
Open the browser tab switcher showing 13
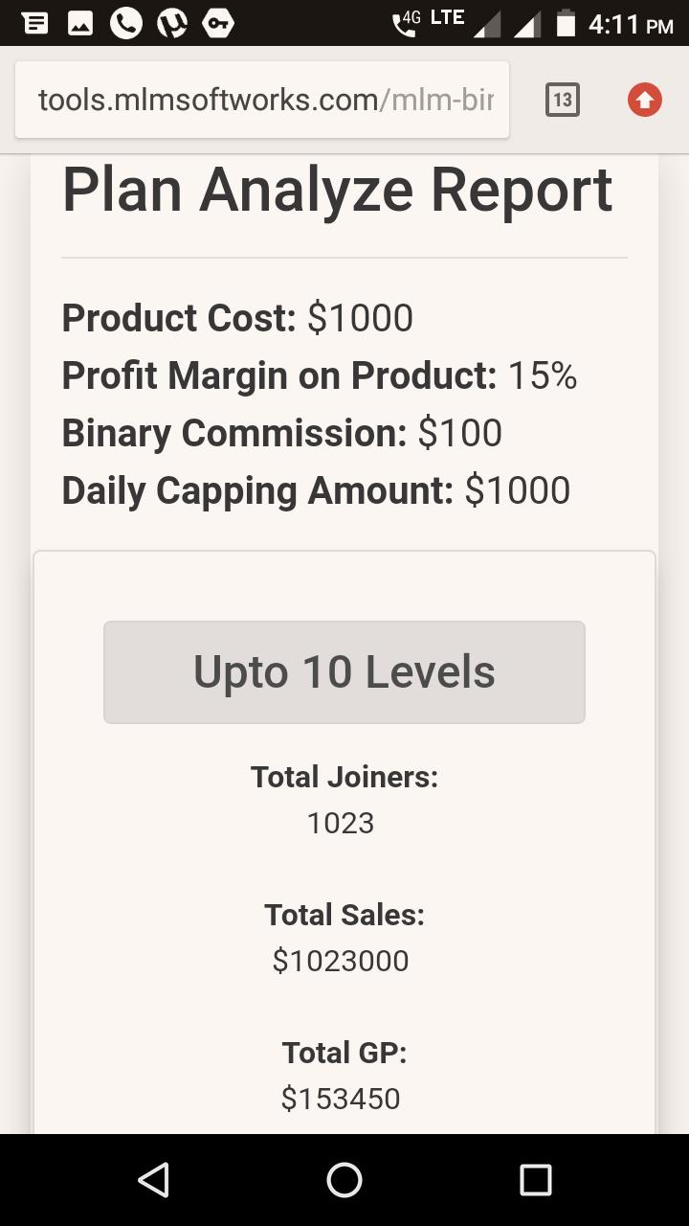(563, 100)
